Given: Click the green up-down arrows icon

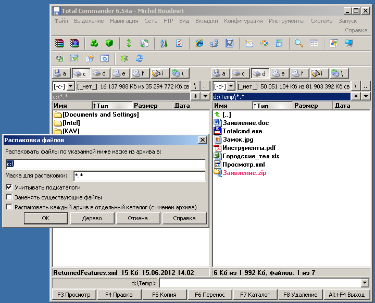Looking at the screenshot, I should click(129, 43).
